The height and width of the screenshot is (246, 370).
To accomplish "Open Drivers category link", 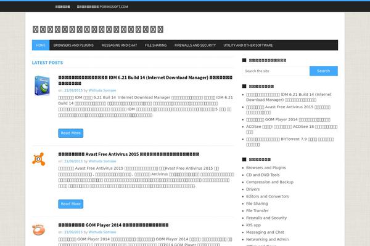I will tap(253, 189).
